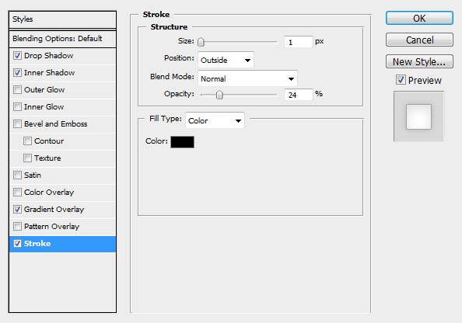Uncheck the Inner Shadow checkbox
The image size is (462, 323).
(x=17, y=73)
